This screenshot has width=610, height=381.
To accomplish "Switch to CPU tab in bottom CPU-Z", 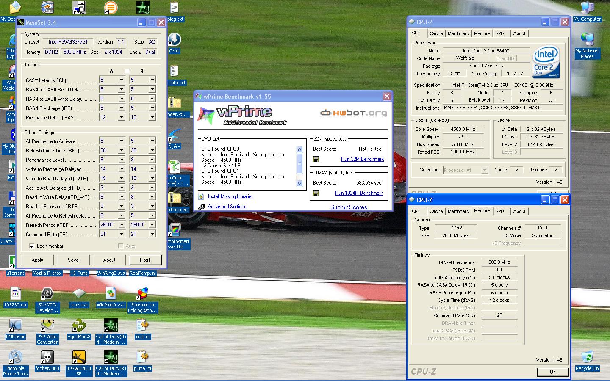I will 416,211.
